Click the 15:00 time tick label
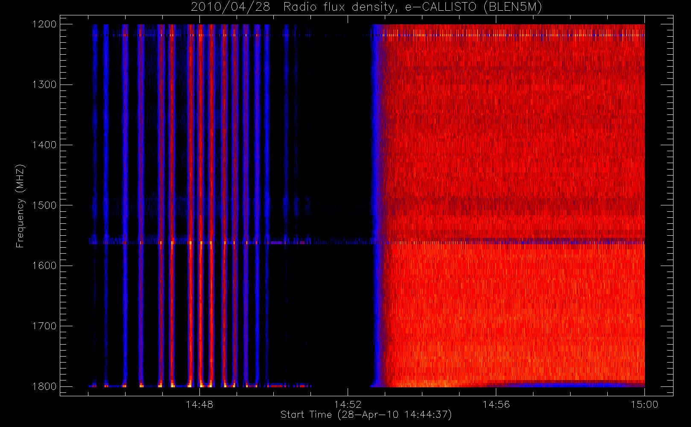The width and height of the screenshot is (691, 427). click(644, 404)
